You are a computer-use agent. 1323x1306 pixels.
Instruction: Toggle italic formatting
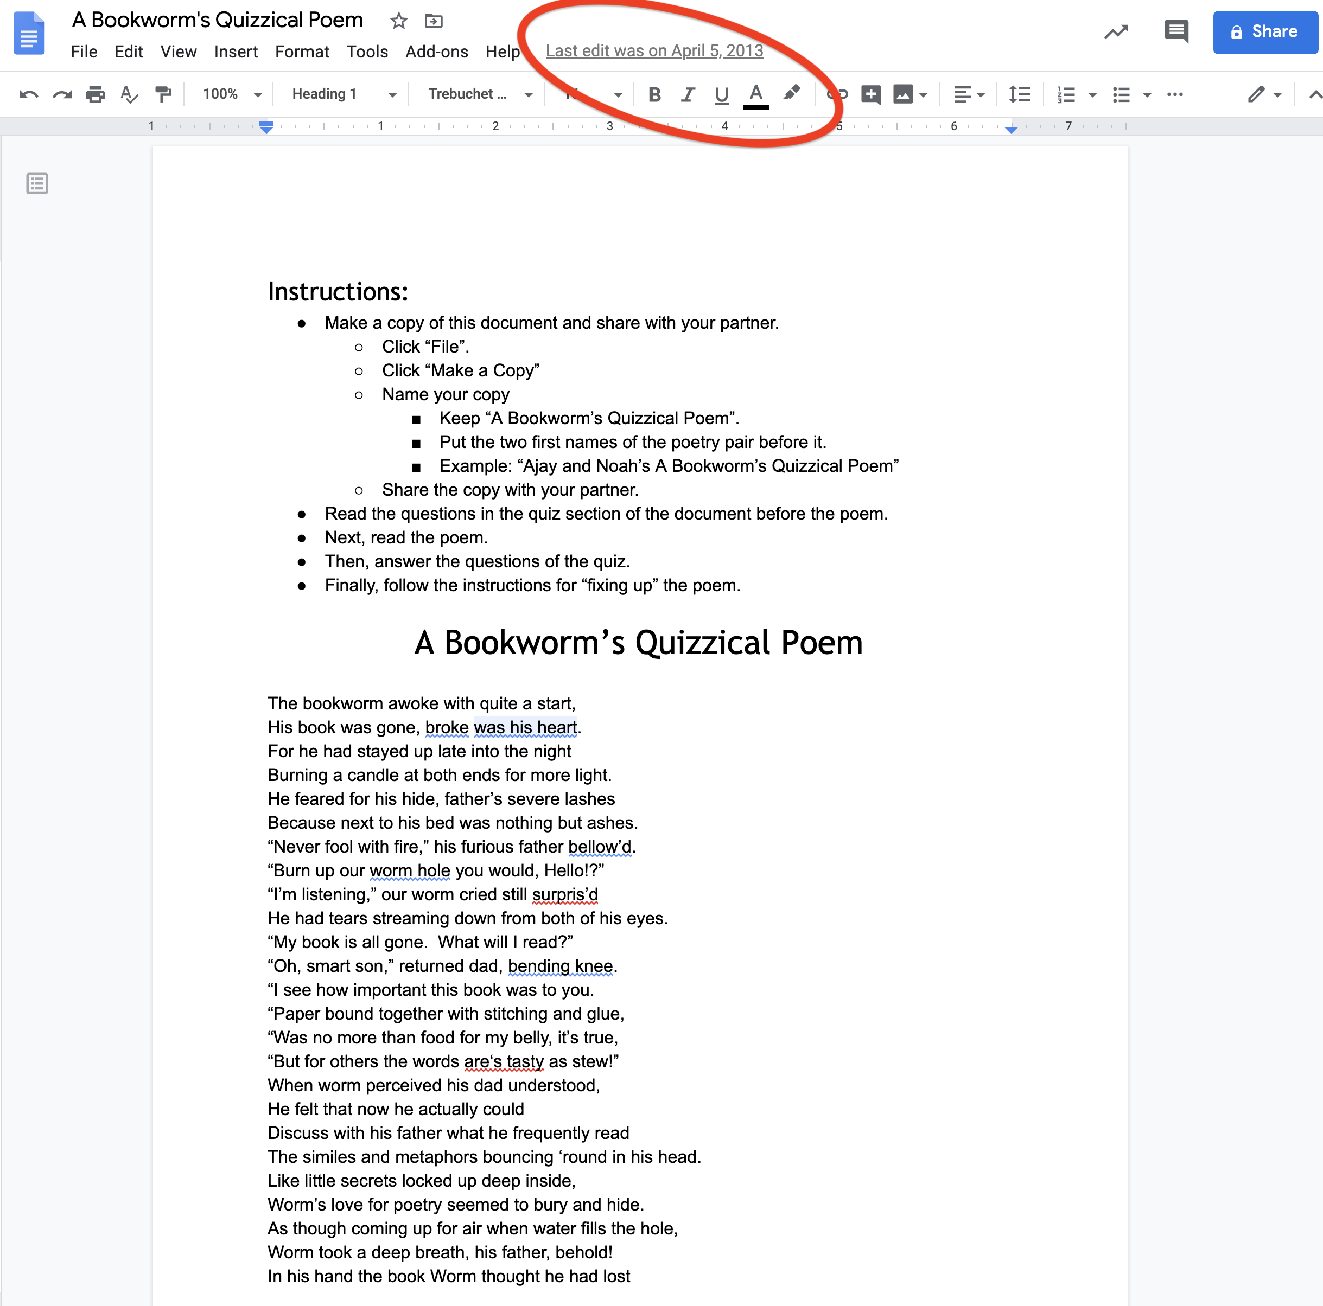coord(688,94)
